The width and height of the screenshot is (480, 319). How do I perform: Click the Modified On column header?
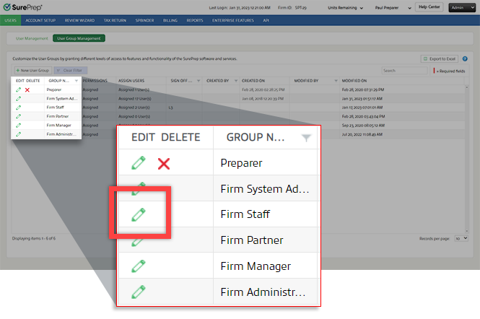(x=354, y=81)
